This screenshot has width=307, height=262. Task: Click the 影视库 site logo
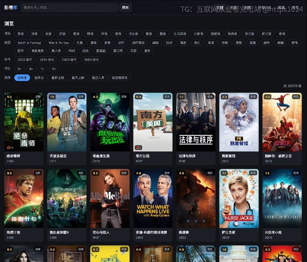[x=11, y=8]
